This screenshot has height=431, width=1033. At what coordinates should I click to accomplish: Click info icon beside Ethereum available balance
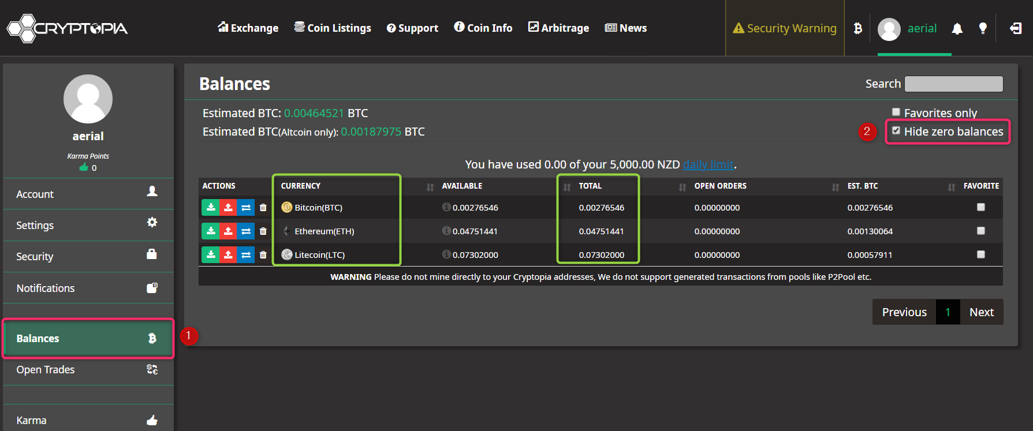[446, 230]
